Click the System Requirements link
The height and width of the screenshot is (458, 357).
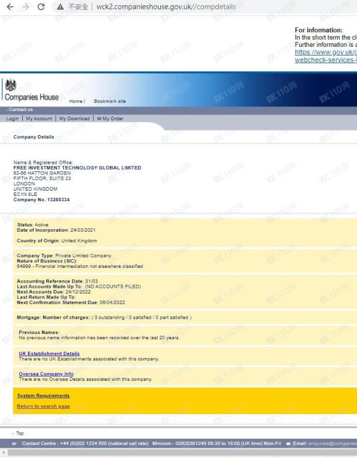coord(43,395)
